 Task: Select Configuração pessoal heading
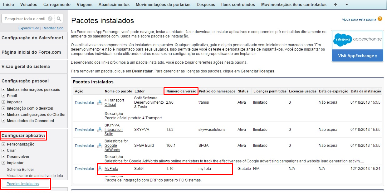click(x=25, y=81)
